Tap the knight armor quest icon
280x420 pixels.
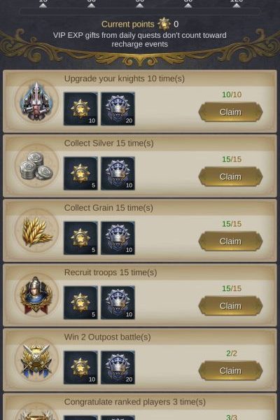point(36,101)
